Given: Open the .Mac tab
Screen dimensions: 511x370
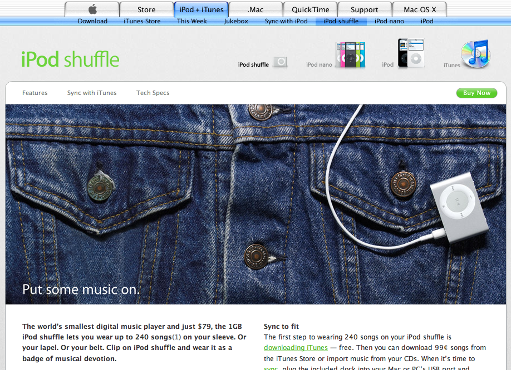Looking at the screenshot, I should click(256, 9).
